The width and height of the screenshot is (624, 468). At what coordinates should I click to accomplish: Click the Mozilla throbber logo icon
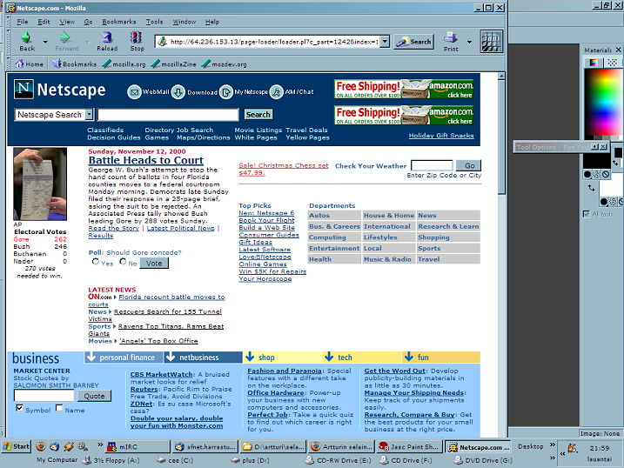tap(492, 42)
